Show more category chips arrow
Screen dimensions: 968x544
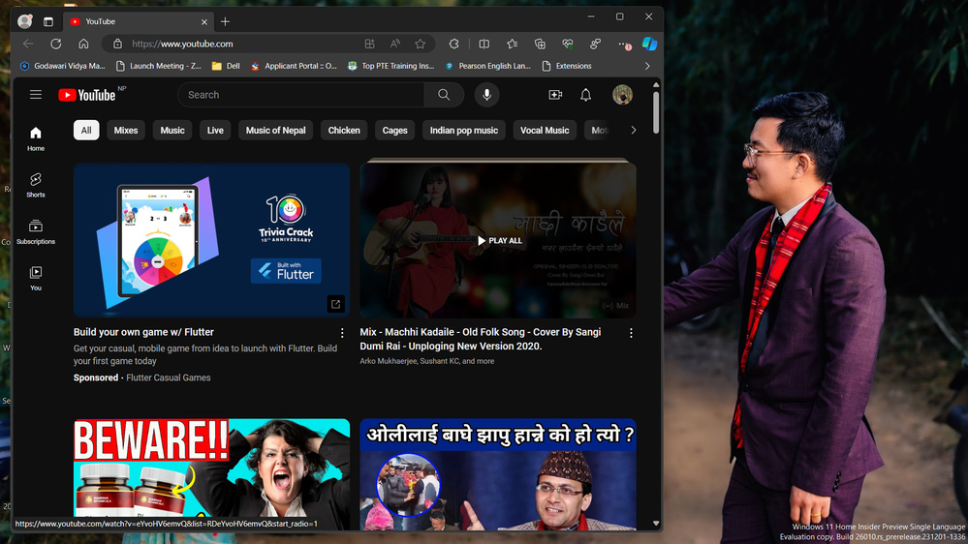[x=634, y=130]
